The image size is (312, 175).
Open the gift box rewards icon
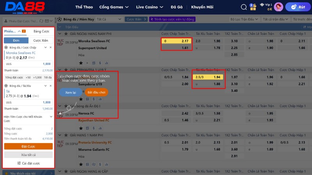coord(253,7)
